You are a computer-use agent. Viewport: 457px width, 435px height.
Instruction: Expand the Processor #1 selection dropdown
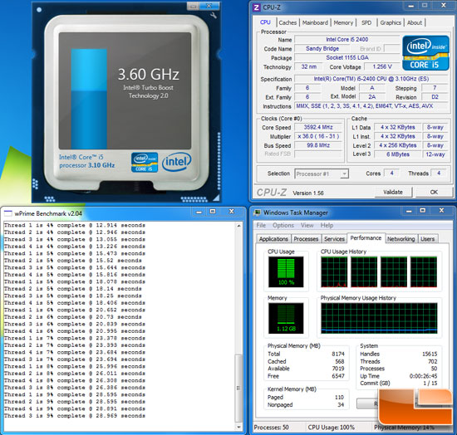point(344,174)
